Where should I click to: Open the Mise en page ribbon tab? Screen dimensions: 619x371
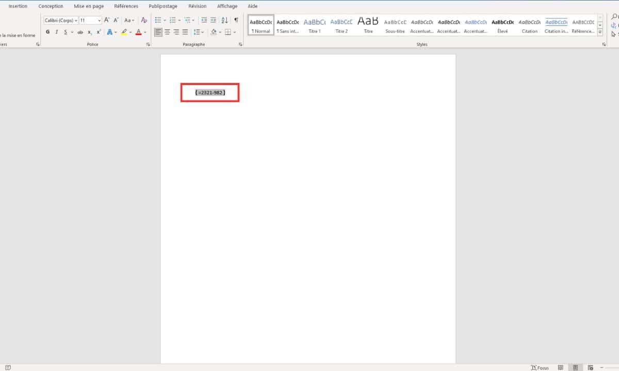coord(89,6)
